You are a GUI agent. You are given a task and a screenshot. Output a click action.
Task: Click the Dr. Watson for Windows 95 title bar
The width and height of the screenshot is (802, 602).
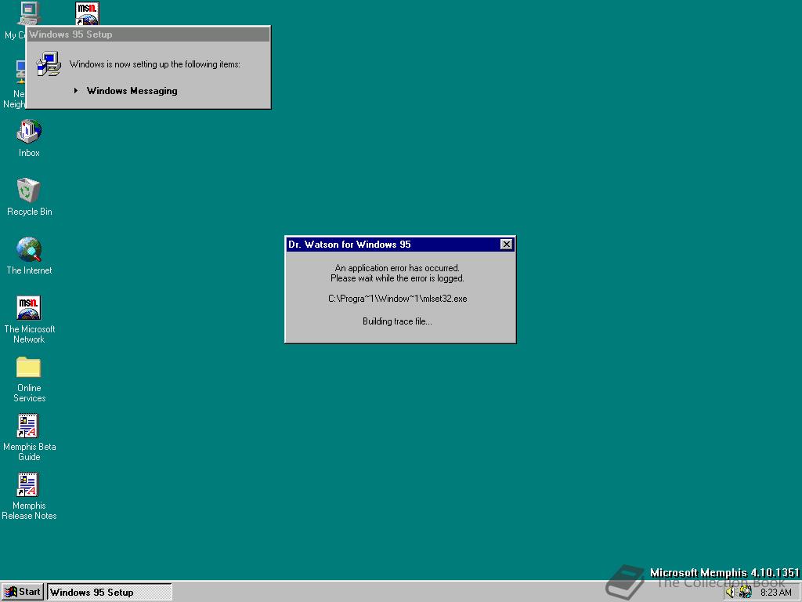pos(400,245)
